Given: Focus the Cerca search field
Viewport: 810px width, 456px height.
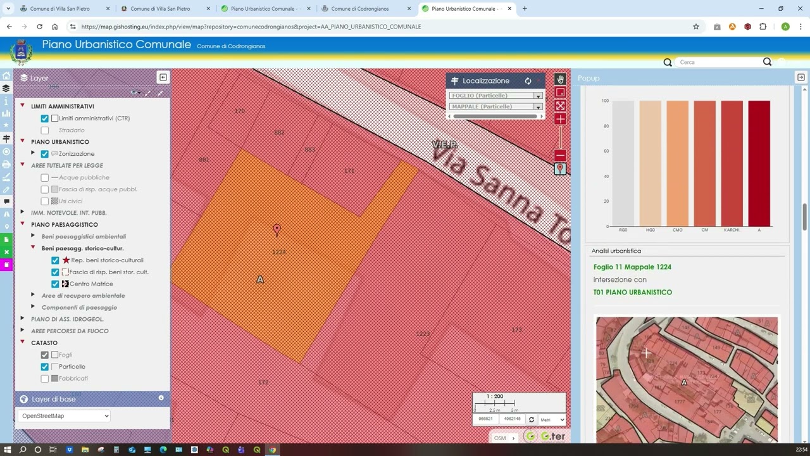Looking at the screenshot, I should click(x=719, y=62).
